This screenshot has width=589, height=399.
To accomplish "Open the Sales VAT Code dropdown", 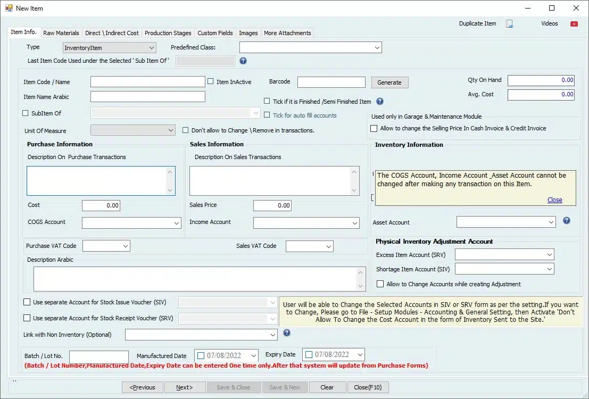I will [x=309, y=246].
